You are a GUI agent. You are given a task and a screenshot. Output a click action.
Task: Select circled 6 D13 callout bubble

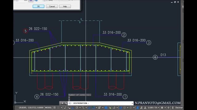pyautogui.click(x=155, y=57)
